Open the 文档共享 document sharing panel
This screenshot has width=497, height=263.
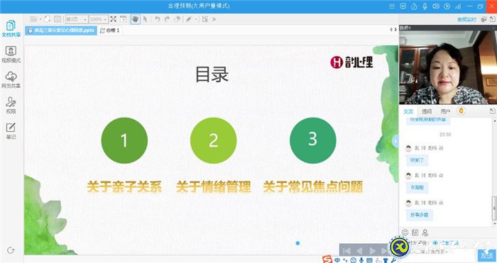pos(11,28)
